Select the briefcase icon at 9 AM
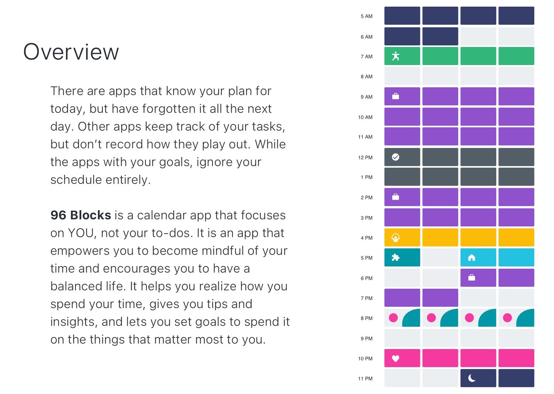Viewport: 554px width, 394px height. tap(395, 96)
